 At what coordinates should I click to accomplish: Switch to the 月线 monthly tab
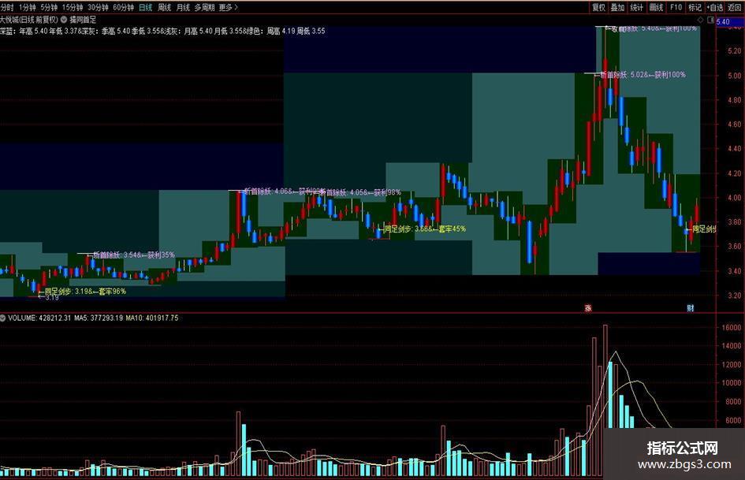[183, 7]
